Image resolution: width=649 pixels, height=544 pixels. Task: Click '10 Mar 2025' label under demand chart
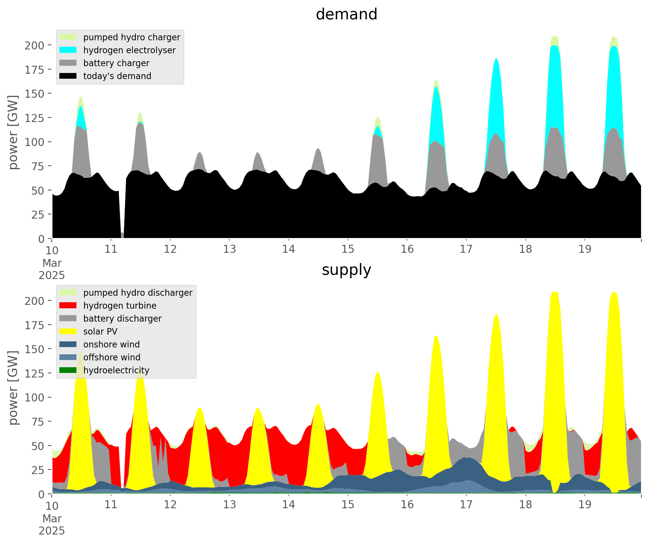point(52,263)
